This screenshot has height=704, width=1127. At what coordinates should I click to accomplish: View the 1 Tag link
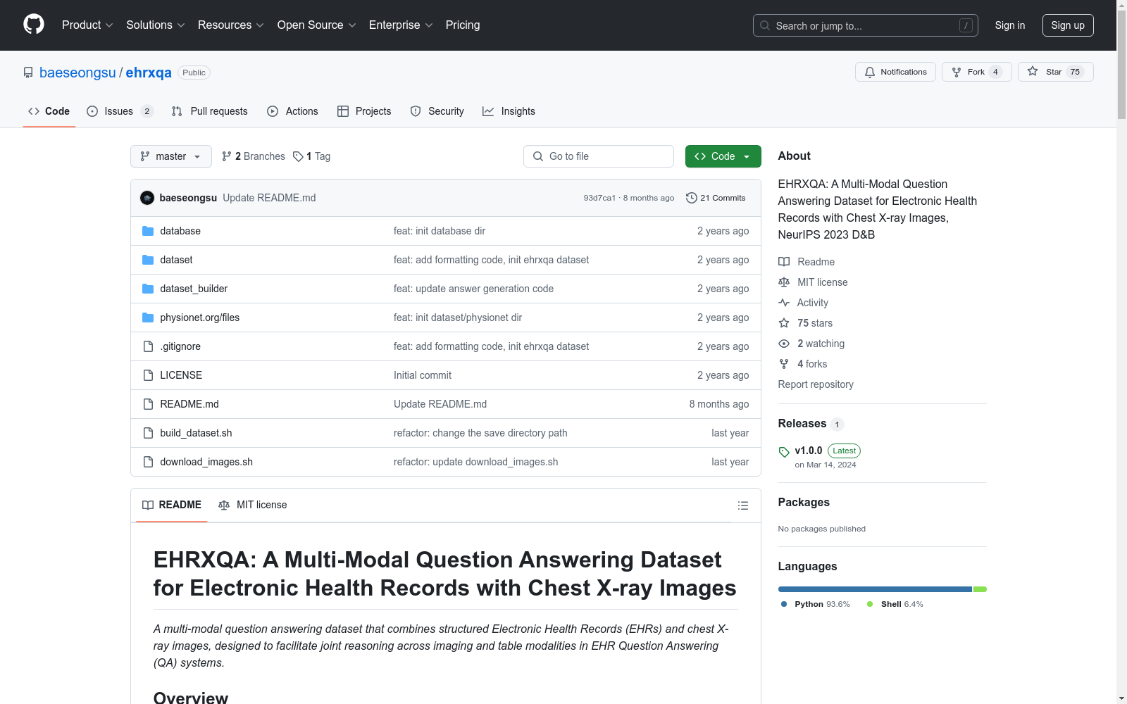pyautogui.click(x=311, y=156)
